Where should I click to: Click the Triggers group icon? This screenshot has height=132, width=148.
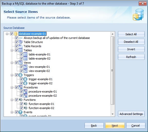(21, 75)
